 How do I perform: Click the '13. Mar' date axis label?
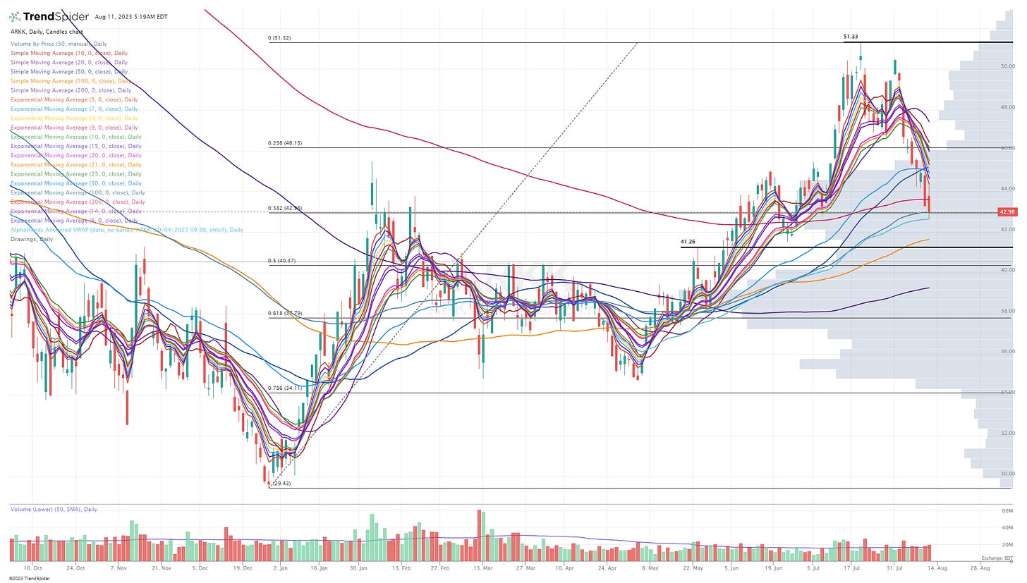click(x=482, y=567)
